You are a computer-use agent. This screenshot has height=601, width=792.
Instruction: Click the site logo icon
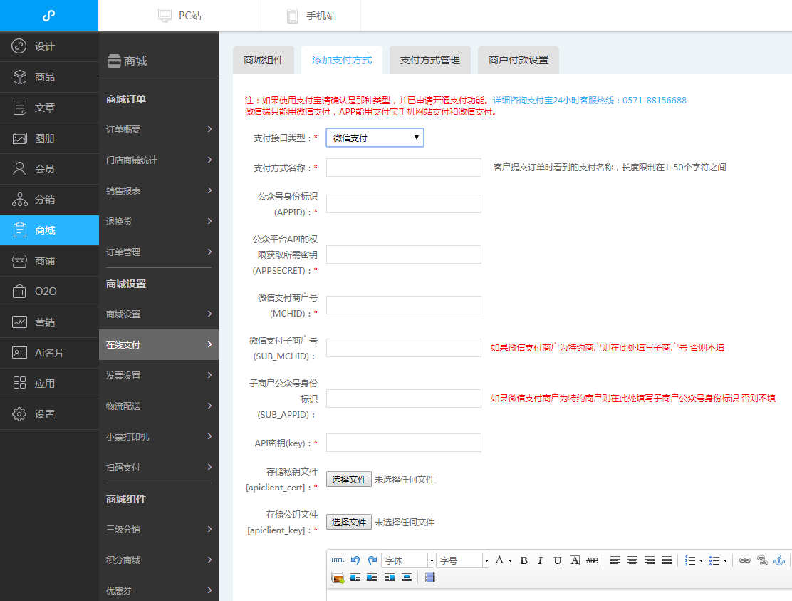(x=48, y=16)
